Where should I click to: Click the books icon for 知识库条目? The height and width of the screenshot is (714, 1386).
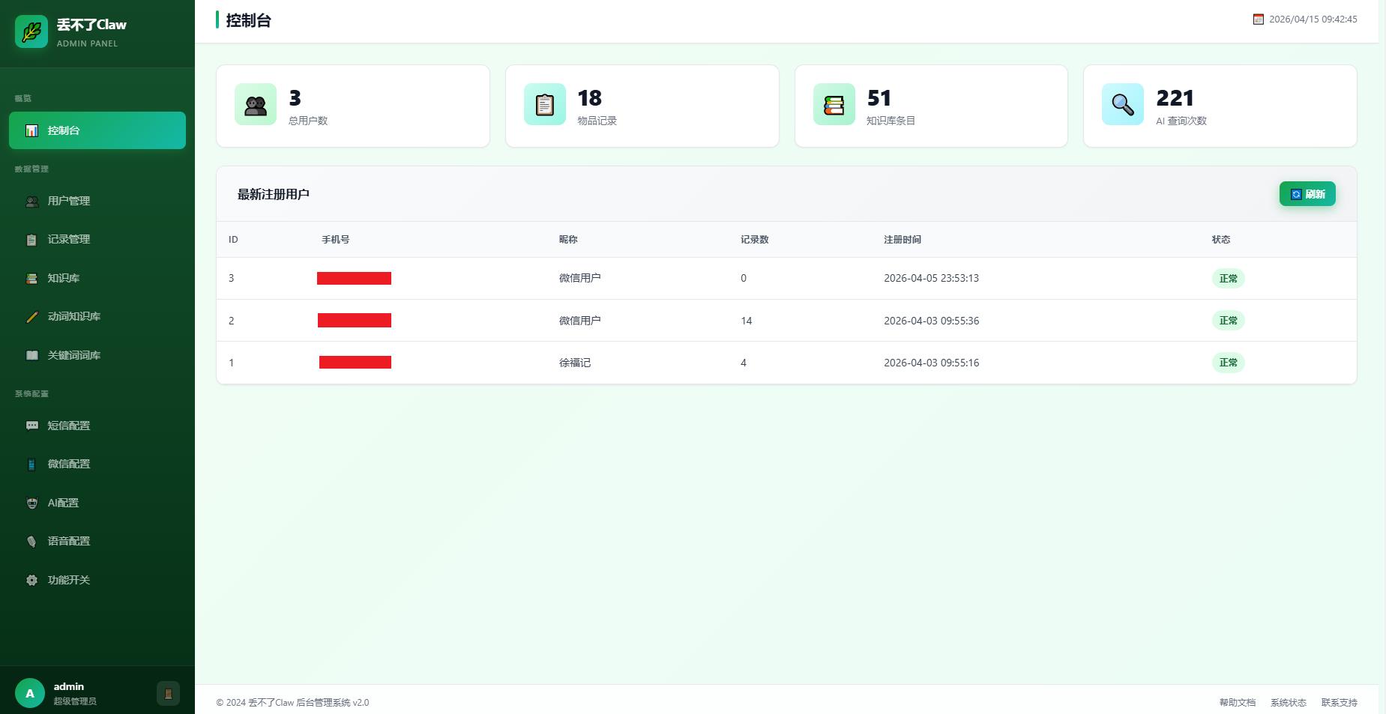834,105
